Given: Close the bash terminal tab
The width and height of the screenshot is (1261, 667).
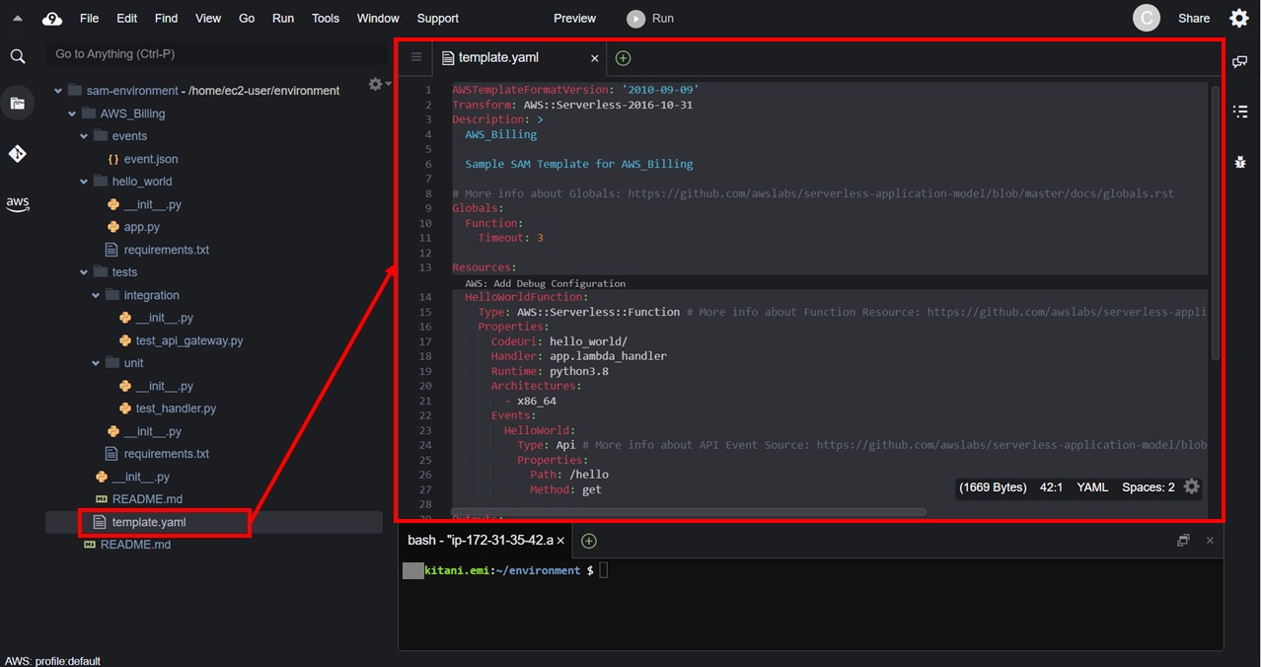Looking at the screenshot, I should point(560,541).
